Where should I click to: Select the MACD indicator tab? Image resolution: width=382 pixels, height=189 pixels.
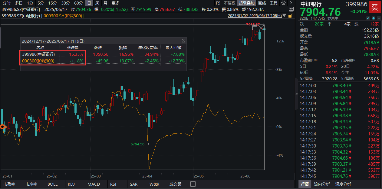click(x=94, y=184)
